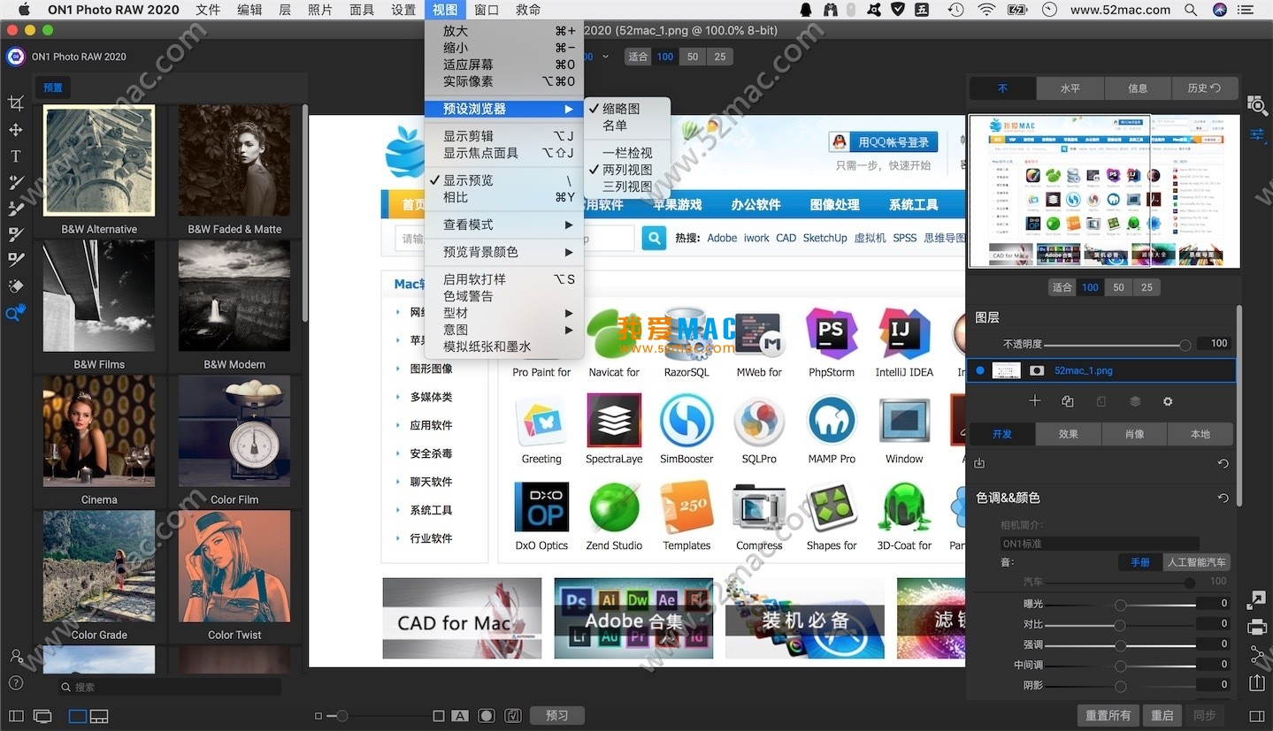Select the Crop tool in left toolbar
This screenshot has width=1273, height=731.
tap(15, 103)
